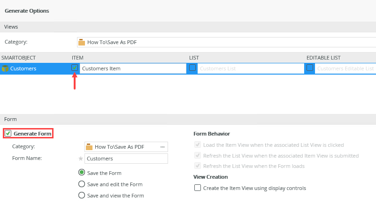Image resolution: width=376 pixels, height=205 pixels.
Task: Choose Save and edit the Form
Action: [82, 184]
